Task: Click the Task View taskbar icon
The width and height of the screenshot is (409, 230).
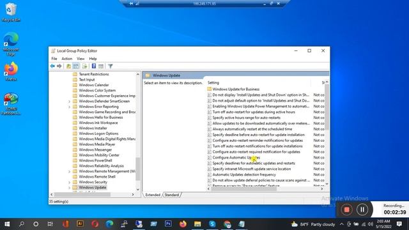Action: point(50,224)
